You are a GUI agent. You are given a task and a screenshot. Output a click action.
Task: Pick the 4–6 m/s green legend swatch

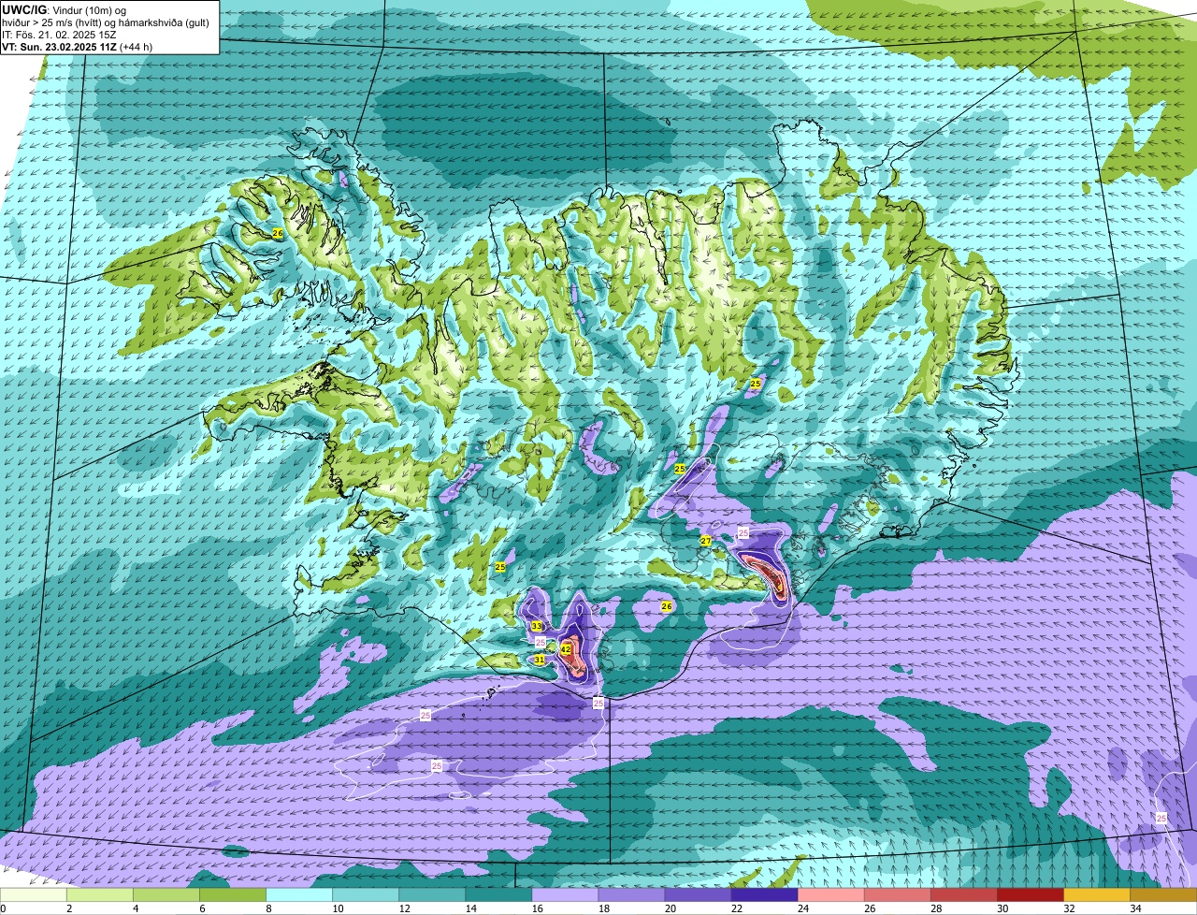pos(166,895)
